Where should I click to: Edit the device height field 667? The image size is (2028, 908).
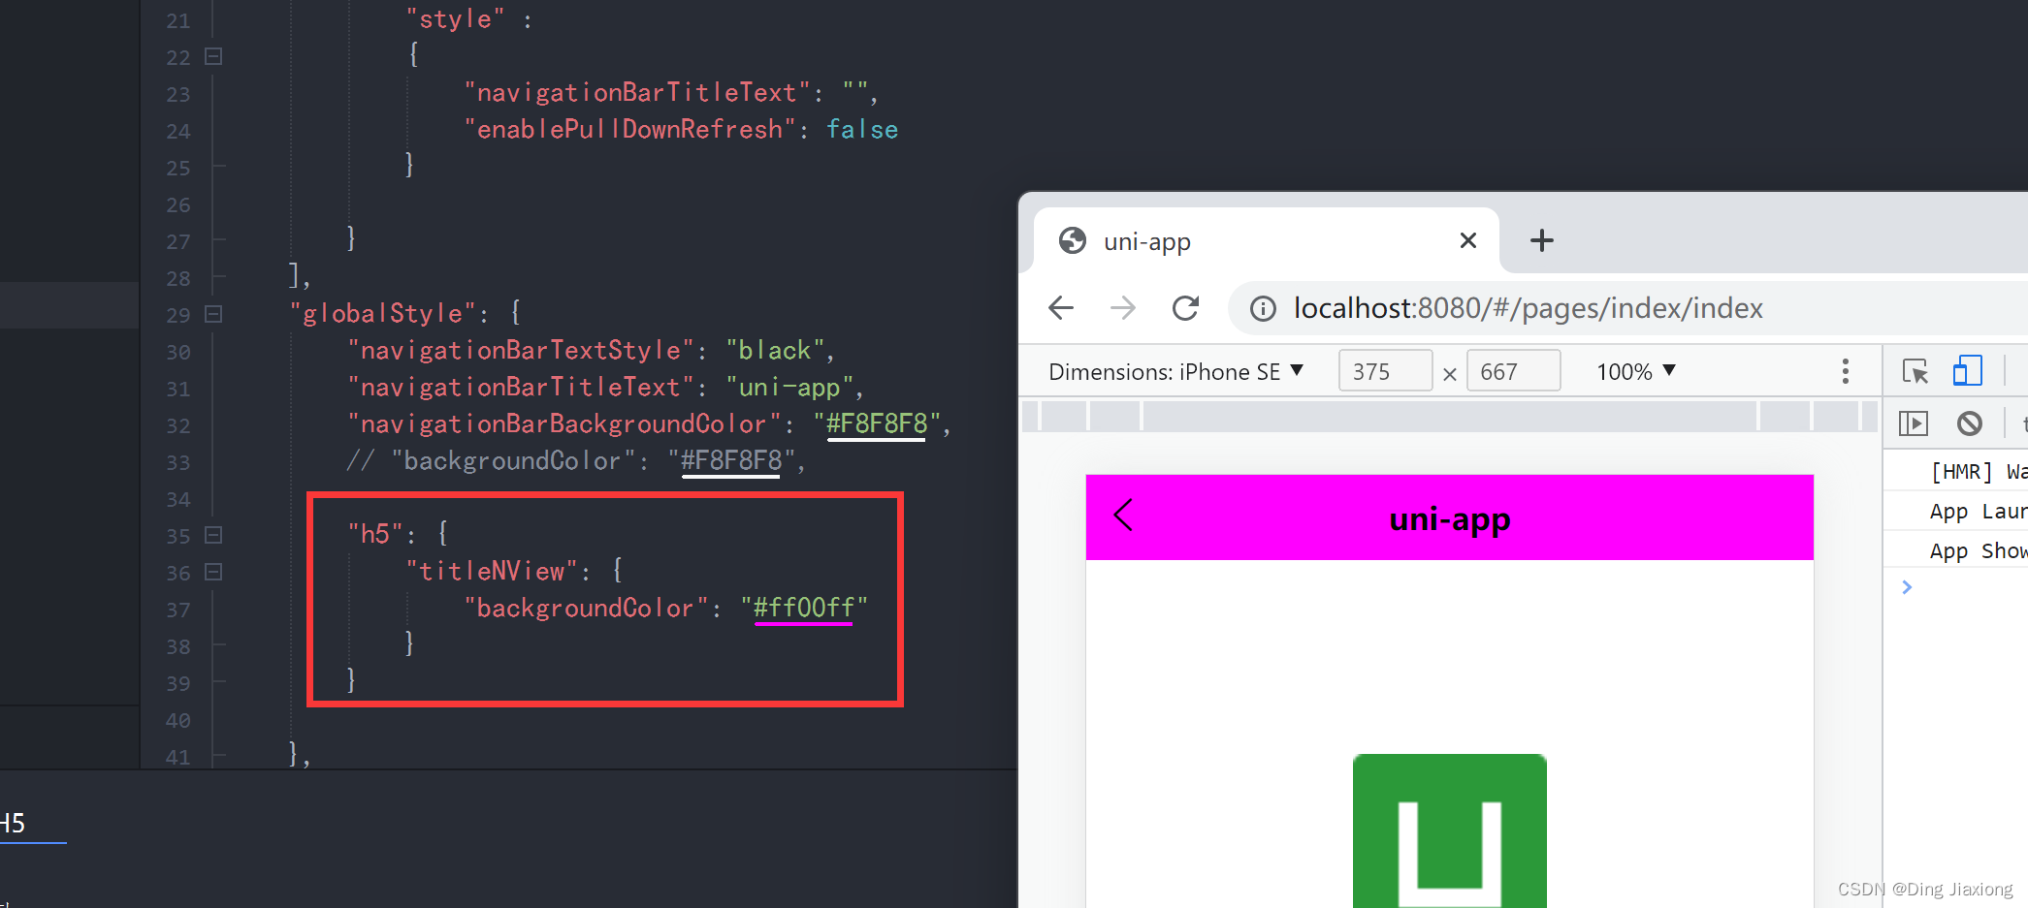tap(1513, 371)
